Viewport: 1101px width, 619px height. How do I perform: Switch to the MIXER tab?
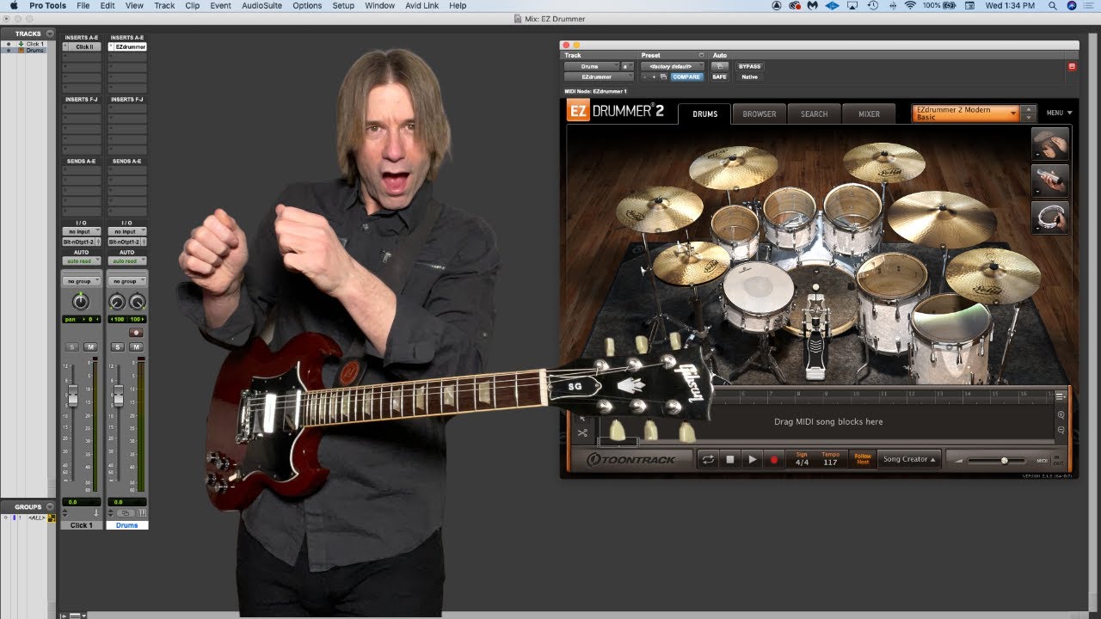click(x=869, y=113)
